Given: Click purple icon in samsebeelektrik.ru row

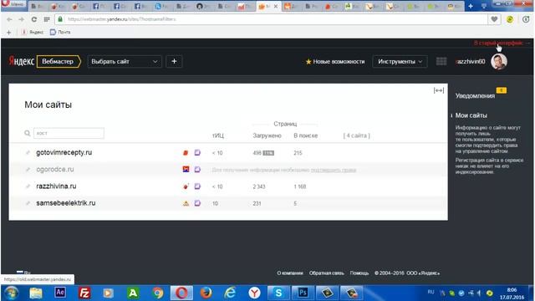Looking at the screenshot, I should tap(197, 203).
